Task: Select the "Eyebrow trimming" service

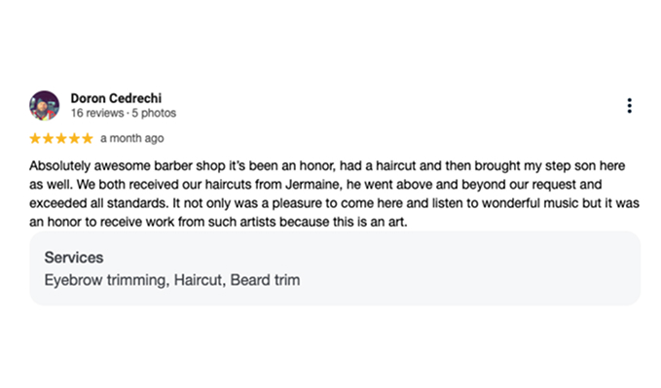Action: [x=105, y=280]
